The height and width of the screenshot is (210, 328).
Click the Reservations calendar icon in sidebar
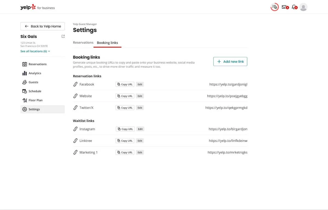point(24,64)
